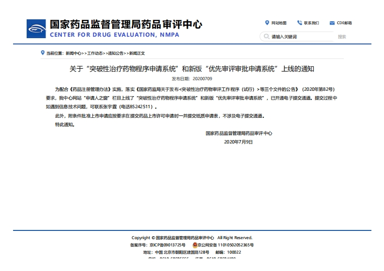
Task: Click the breadcrumb location pin icon
Action: tap(43, 53)
